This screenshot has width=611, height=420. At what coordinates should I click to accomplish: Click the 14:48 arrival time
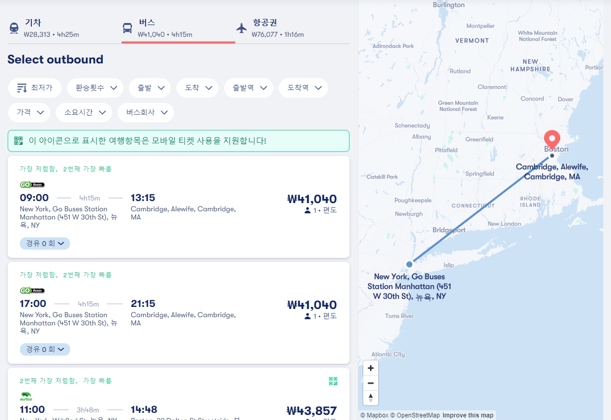pos(144,410)
